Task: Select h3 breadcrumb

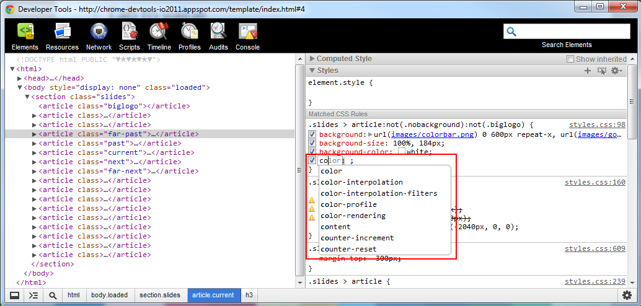Action: tap(249, 295)
